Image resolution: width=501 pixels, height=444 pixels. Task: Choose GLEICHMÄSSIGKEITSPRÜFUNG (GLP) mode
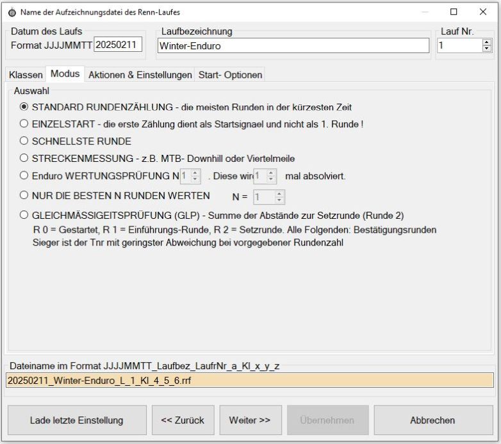point(24,215)
